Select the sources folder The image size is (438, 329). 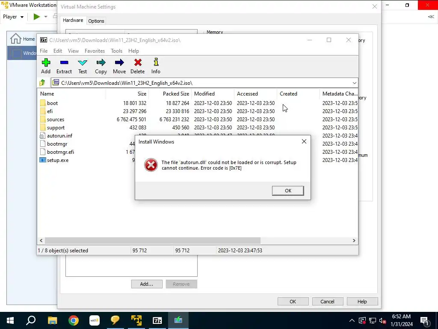[x=55, y=120]
